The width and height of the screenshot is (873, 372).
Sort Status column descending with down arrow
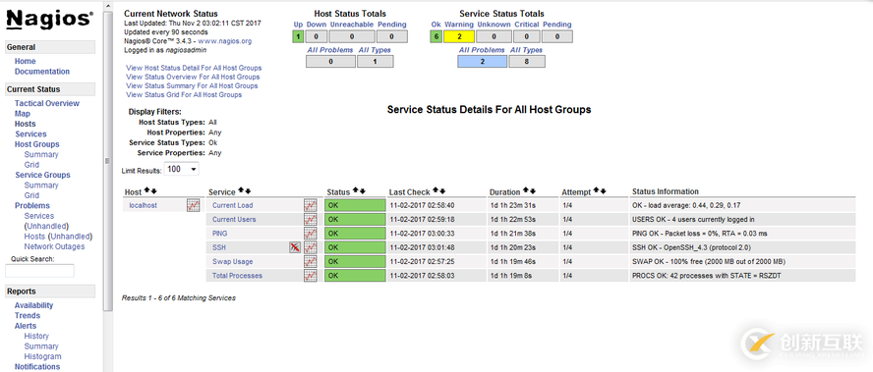[x=363, y=190]
